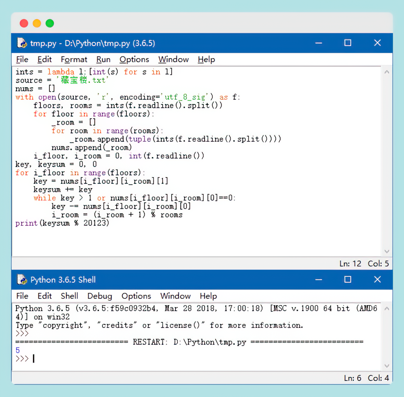Click the 'i_room = (i_room + 1) % rooms' line
This screenshot has width=404, height=397.
point(117,215)
